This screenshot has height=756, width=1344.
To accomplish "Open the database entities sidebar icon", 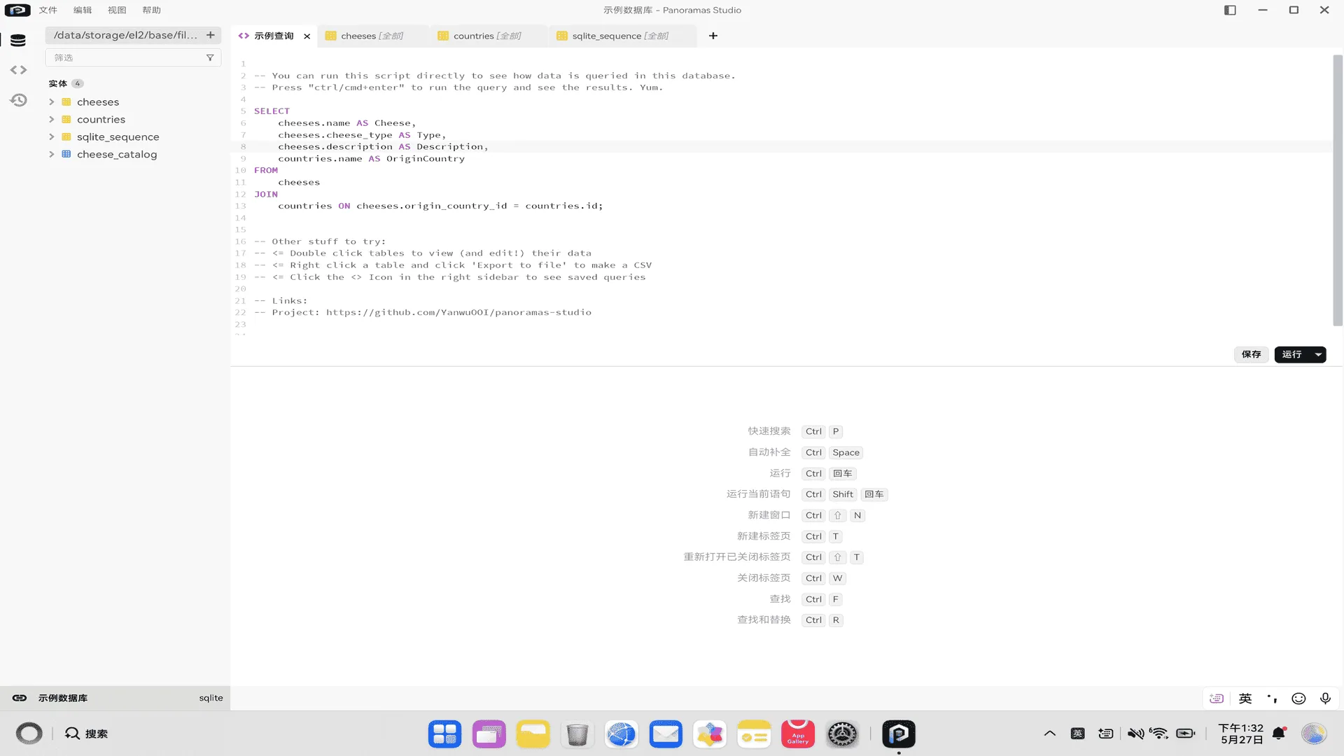I will pos(18,41).
